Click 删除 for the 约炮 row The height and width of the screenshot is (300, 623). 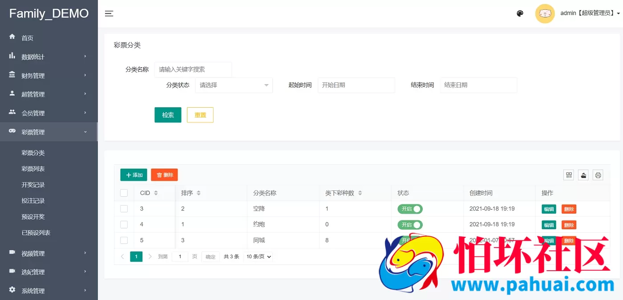(x=569, y=225)
